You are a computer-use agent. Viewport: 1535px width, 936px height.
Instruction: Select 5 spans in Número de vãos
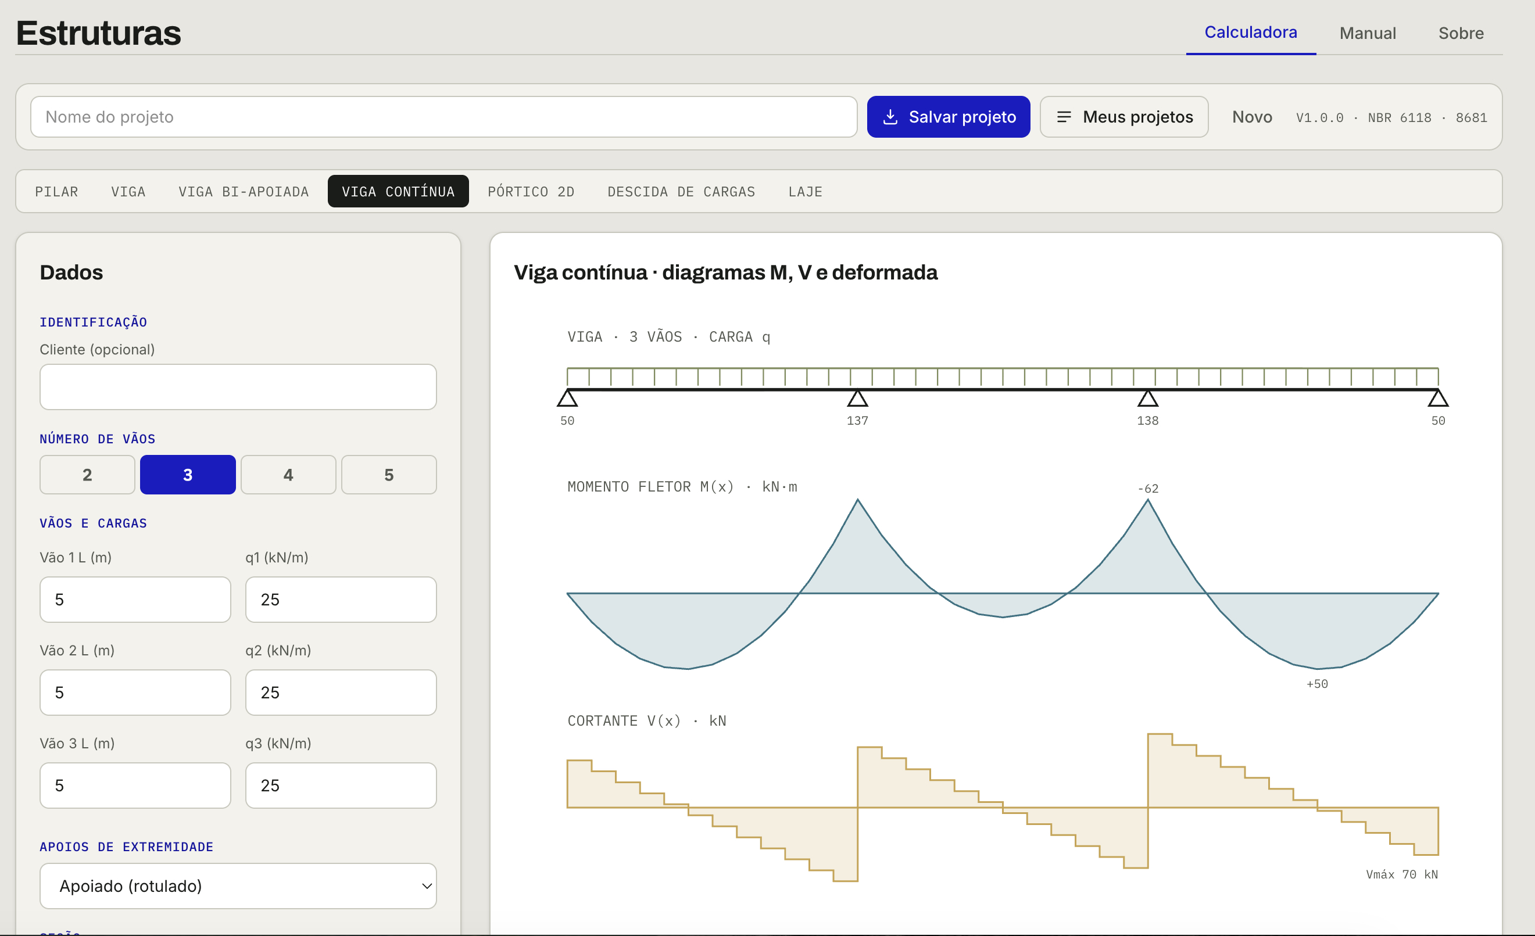point(389,475)
